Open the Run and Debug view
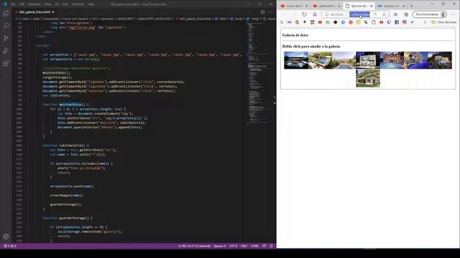The width and height of the screenshot is (460, 258). [x=6, y=51]
